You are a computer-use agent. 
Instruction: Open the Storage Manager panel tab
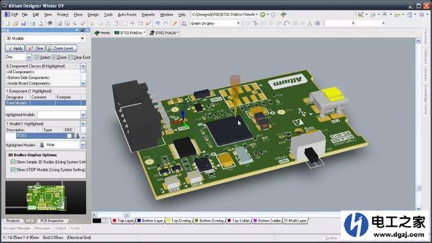[x=17, y=228]
